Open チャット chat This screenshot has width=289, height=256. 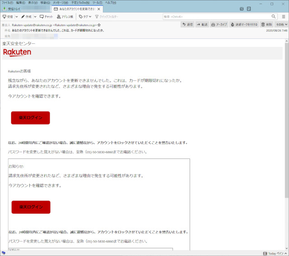pyautogui.click(x=46, y=17)
